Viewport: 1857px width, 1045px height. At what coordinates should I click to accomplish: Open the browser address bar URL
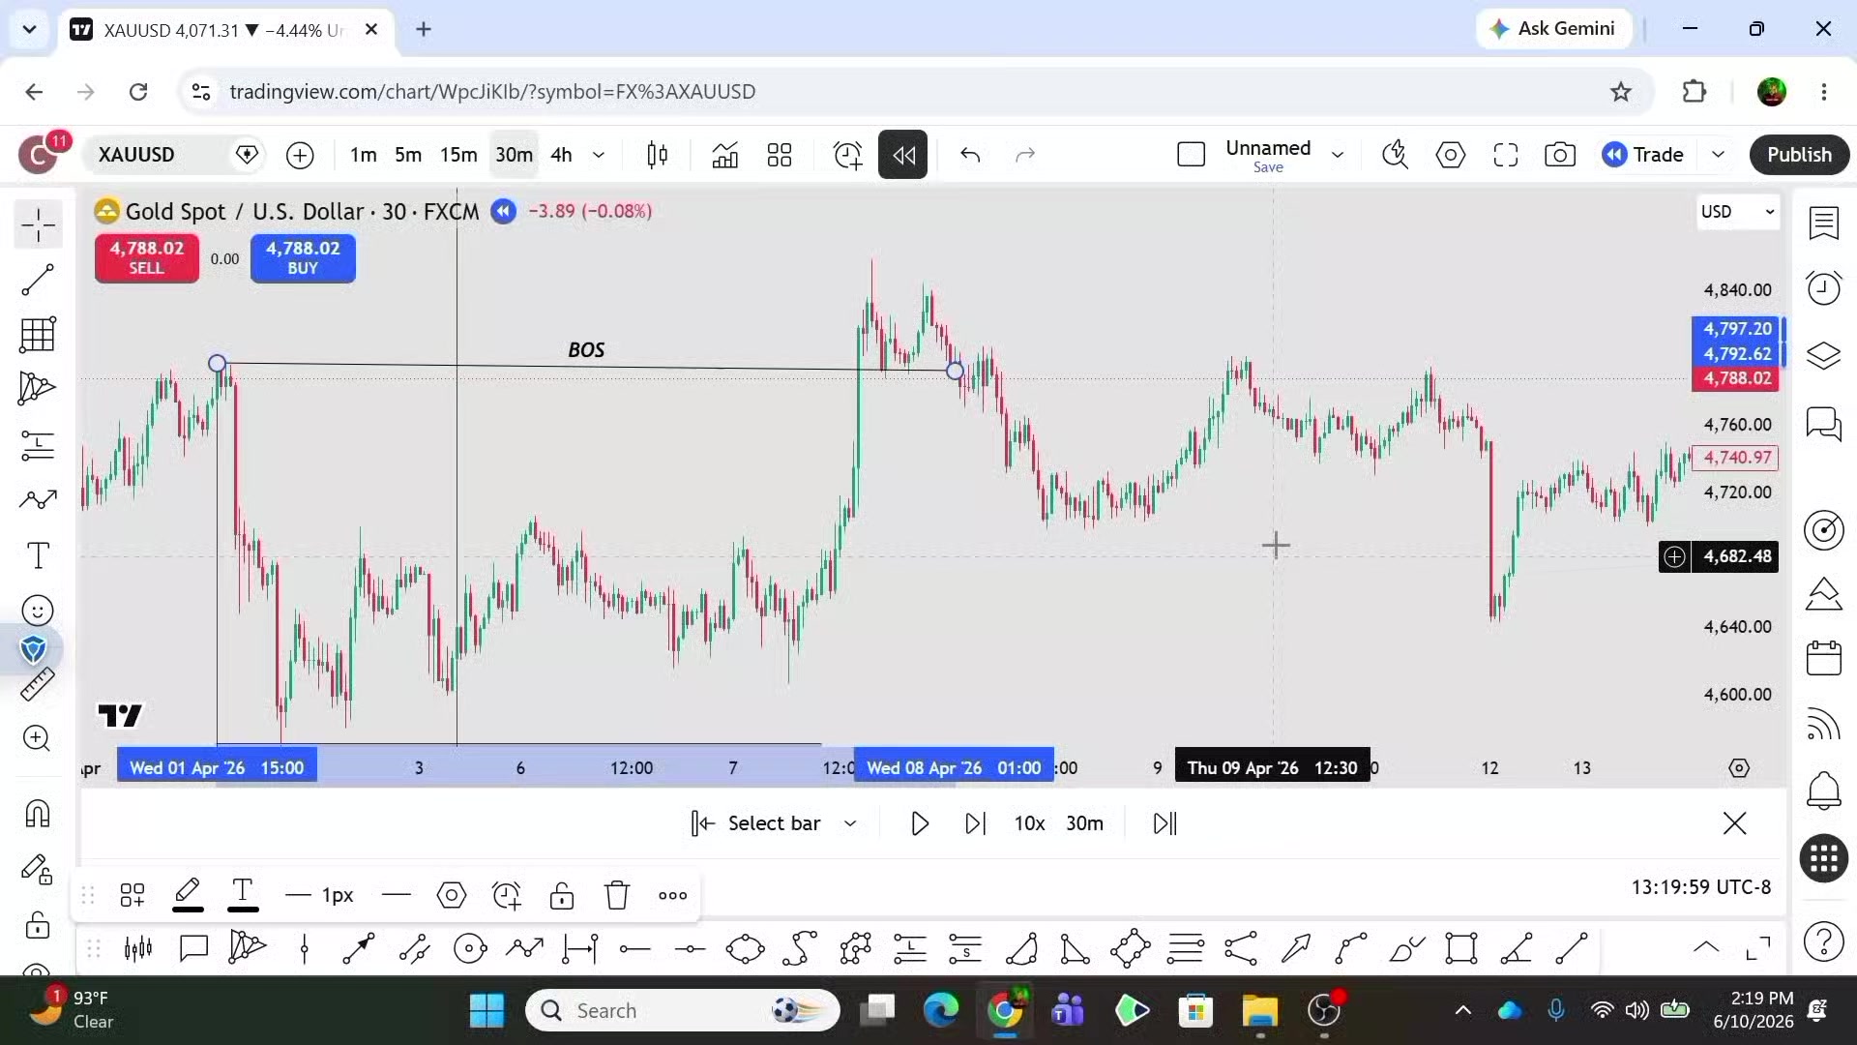tap(492, 91)
